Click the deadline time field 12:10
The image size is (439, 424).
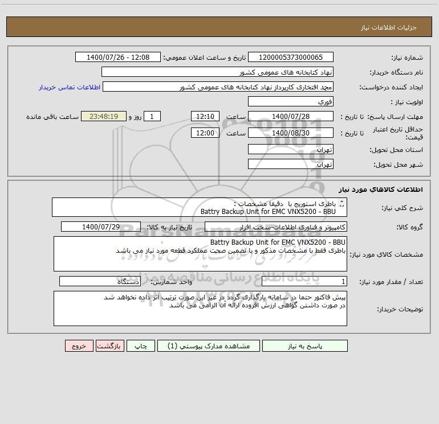click(205, 116)
